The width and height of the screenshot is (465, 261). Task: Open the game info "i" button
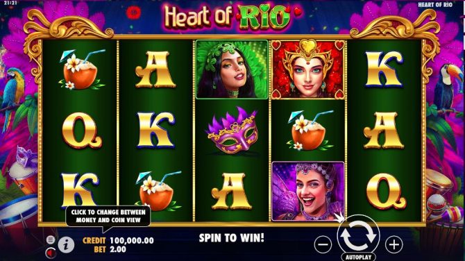(x=66, y=245)
